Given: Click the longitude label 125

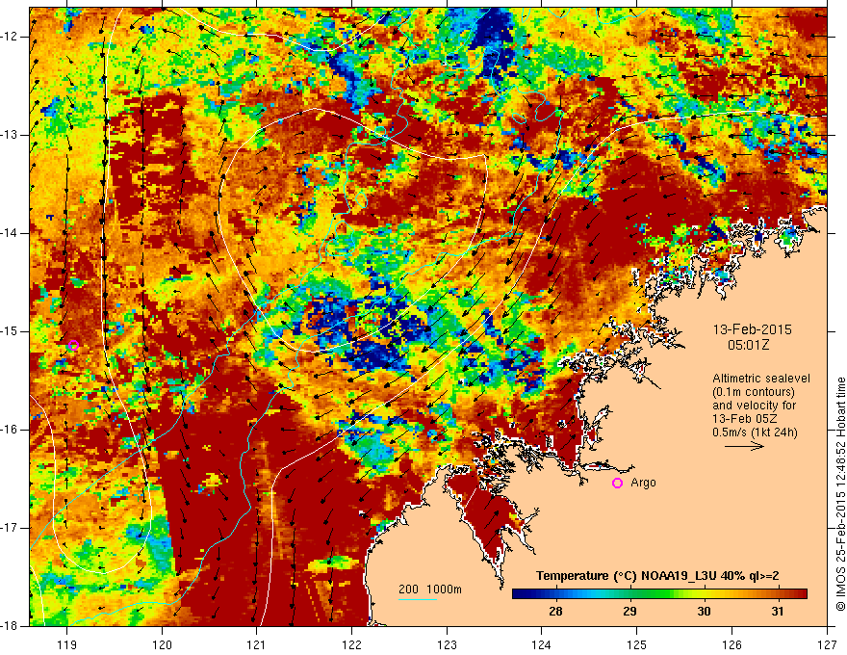Looking at the screenshot, I should click(x=637, y=644).
